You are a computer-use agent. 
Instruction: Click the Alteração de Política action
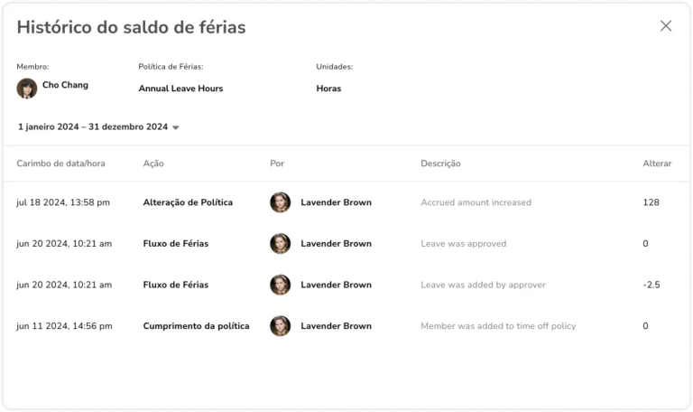point(188,202)
